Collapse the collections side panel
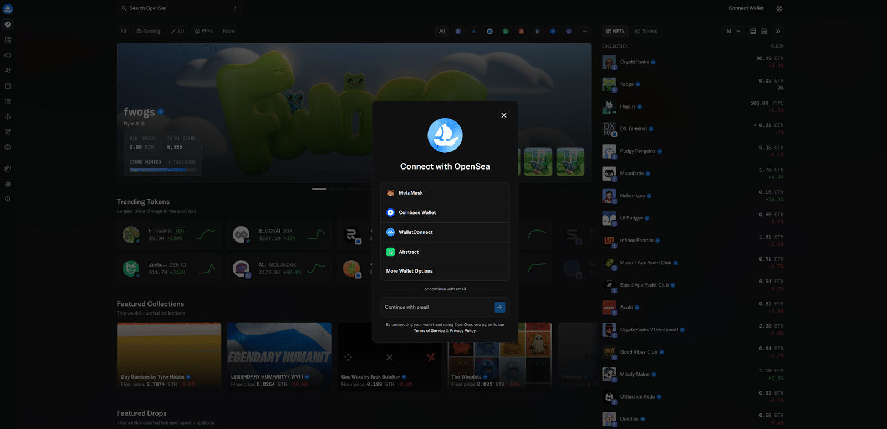This screenshot has width=887, height=429. click(x=778, y=32)
